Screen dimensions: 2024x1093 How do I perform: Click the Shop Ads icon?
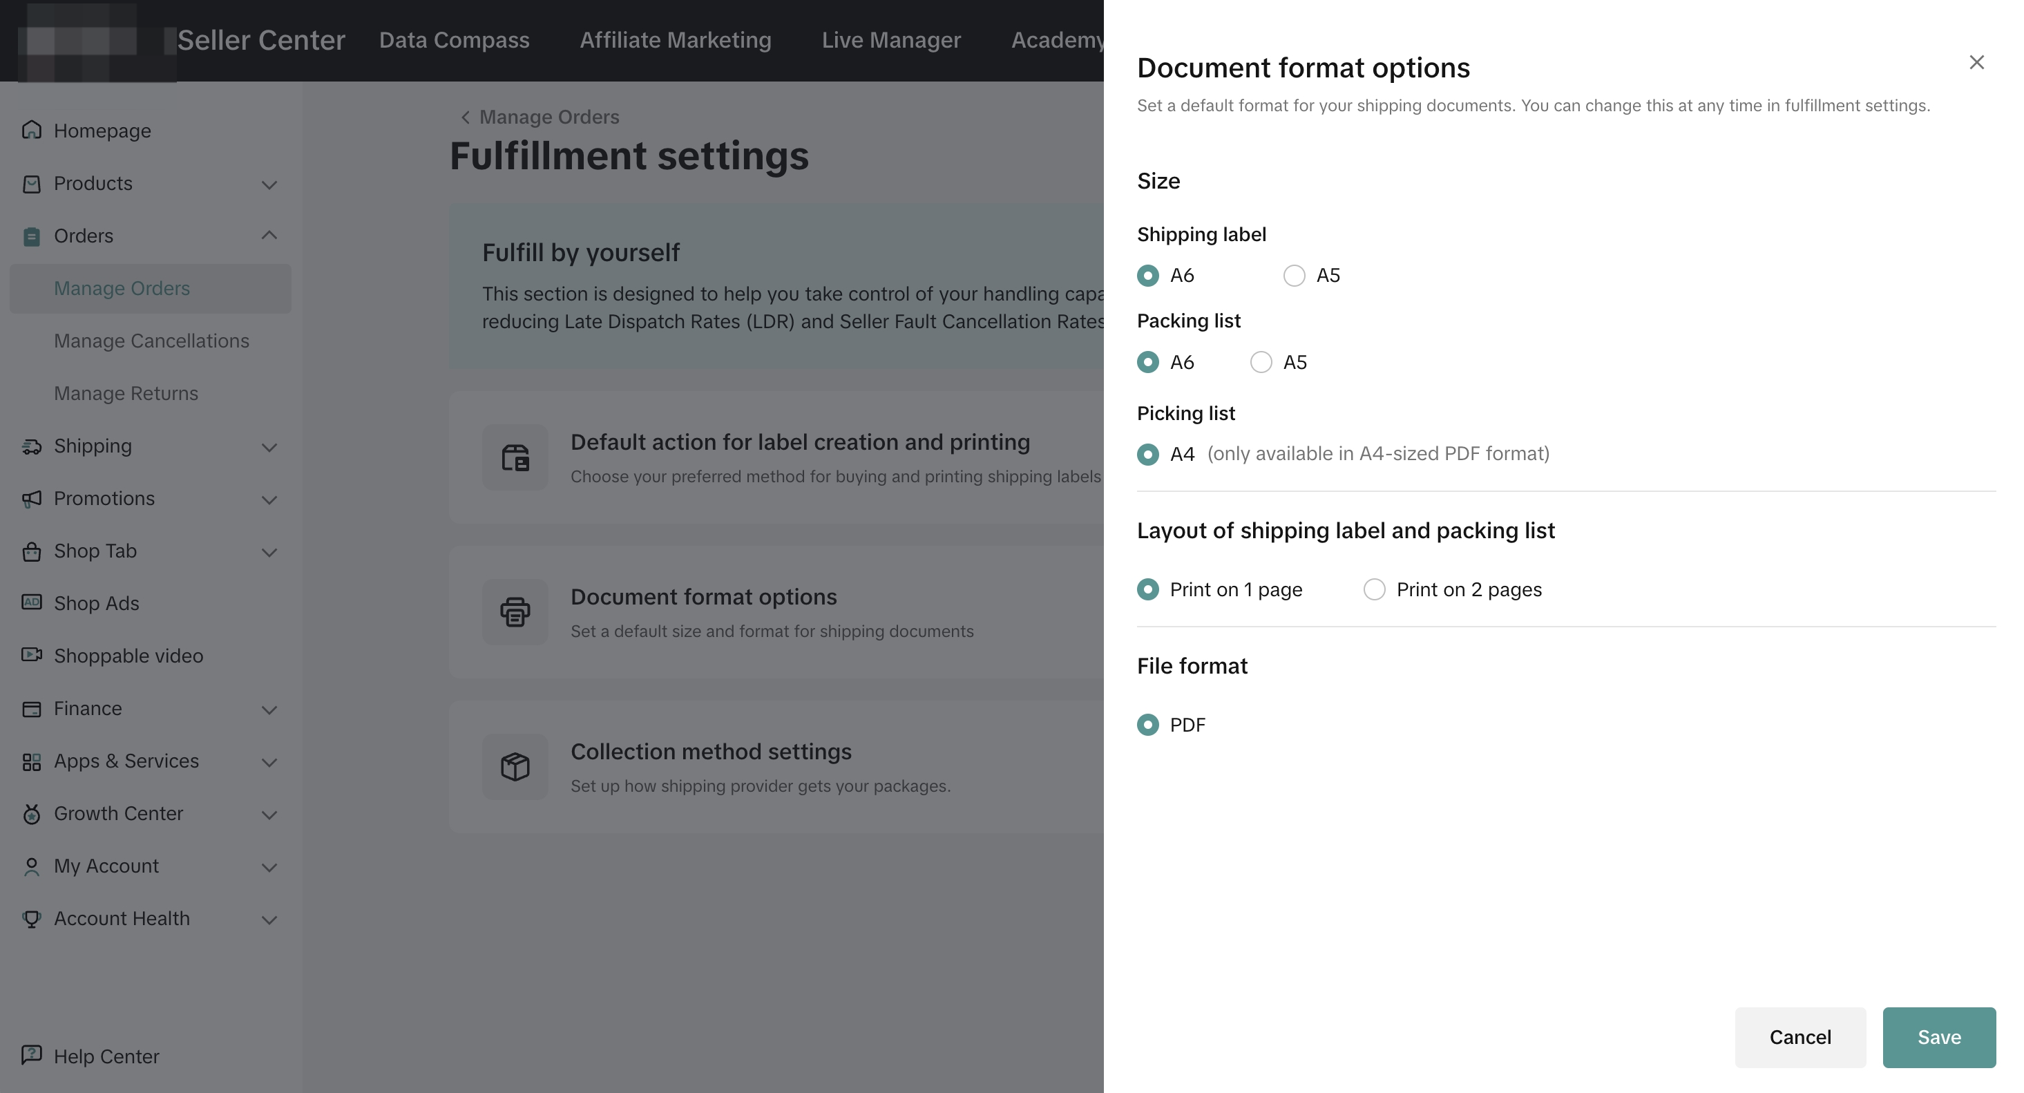31,602
